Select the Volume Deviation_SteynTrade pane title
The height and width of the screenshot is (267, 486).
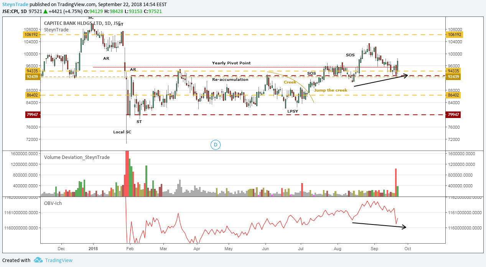point(77,157)
